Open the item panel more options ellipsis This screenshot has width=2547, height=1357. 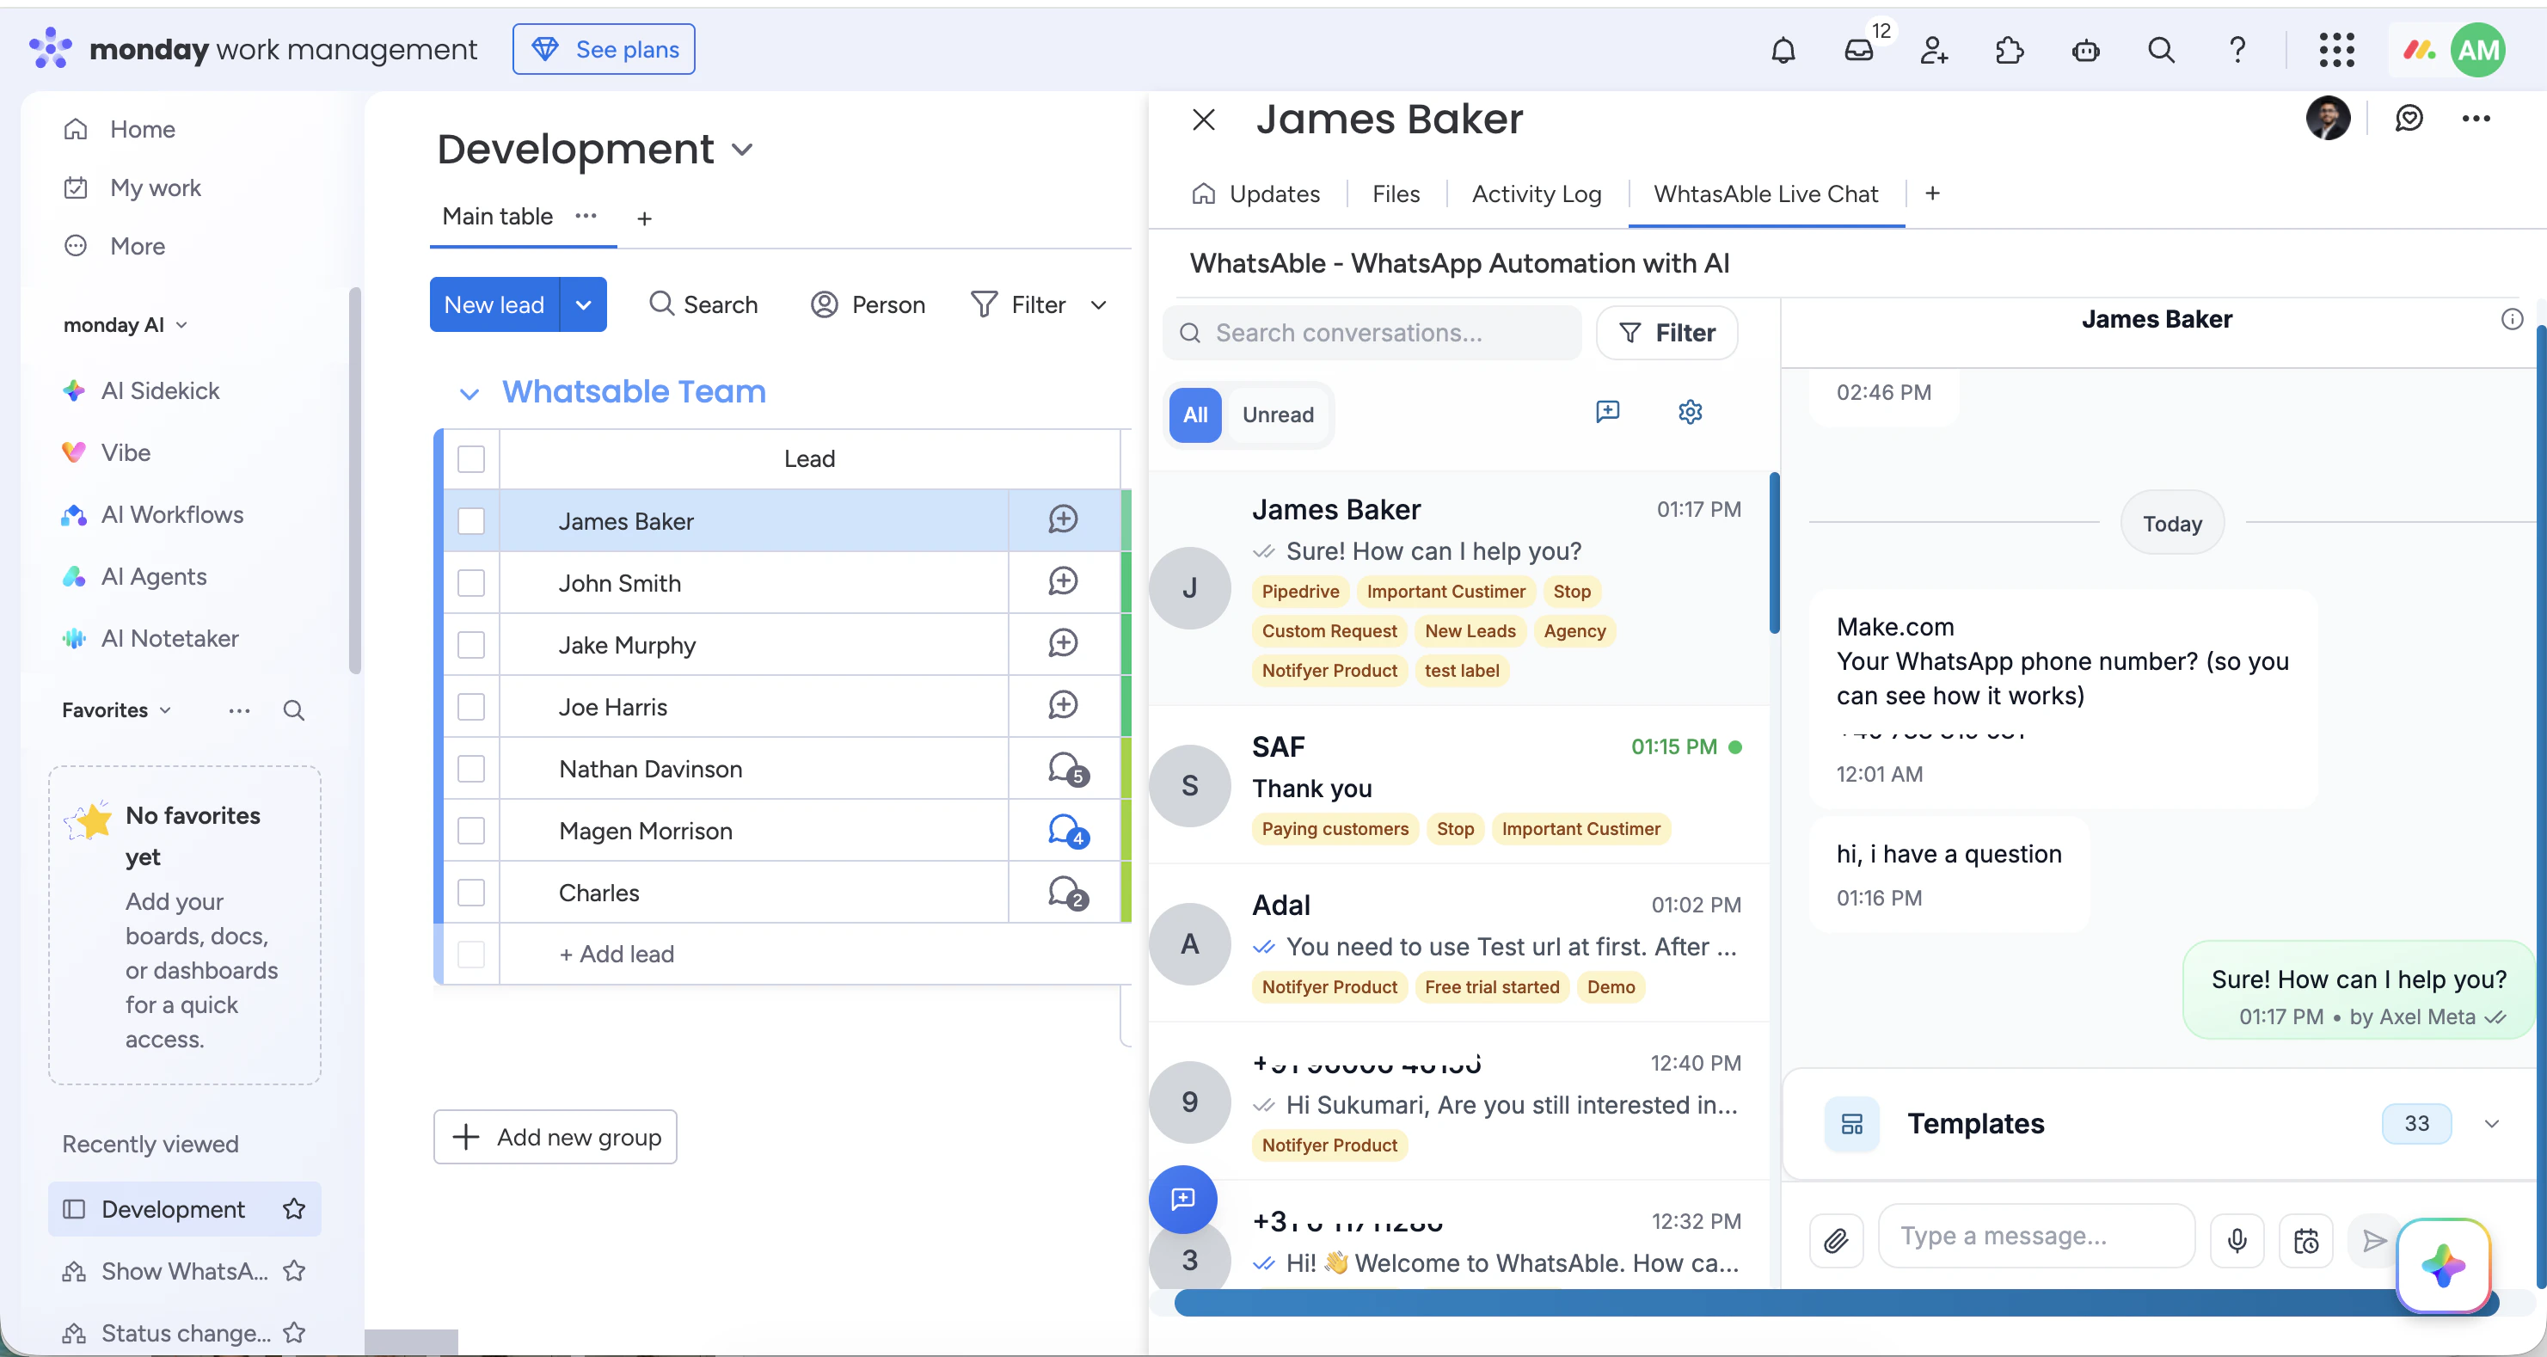coord(2476,119)
